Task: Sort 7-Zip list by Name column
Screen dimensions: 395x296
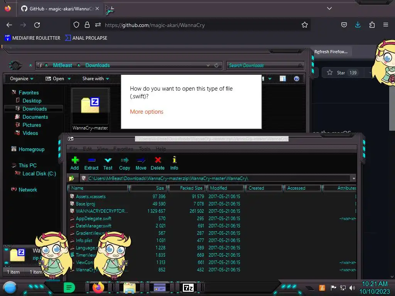Action: pos(98,188)
